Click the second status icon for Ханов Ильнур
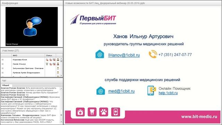222x125 pixels. 50,64
